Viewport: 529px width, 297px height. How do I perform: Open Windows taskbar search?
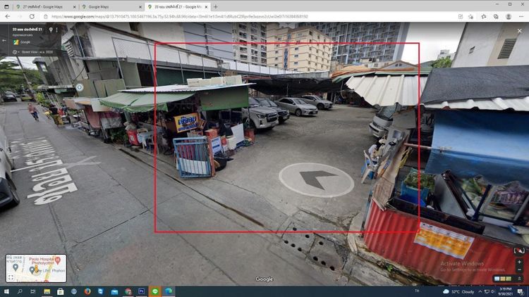pyautogui.click(x=20, y=291)
